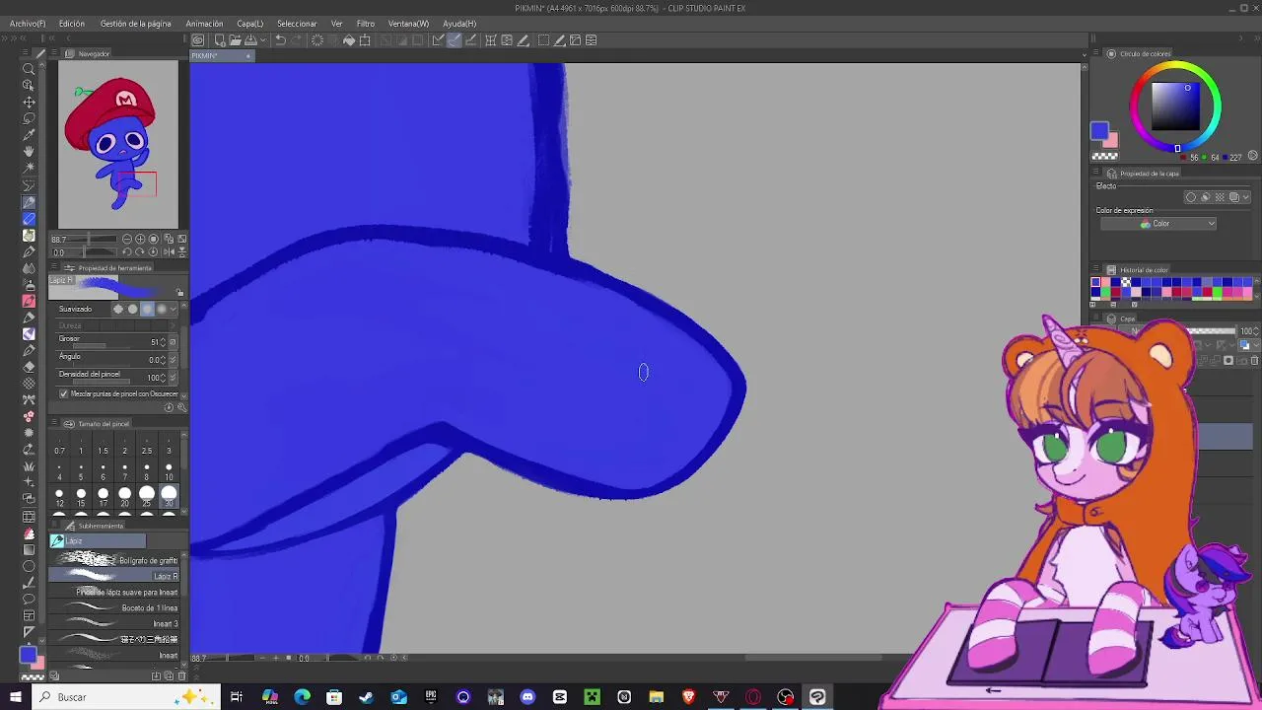
Task: Open the Archivo menu
Action: click(28, 24)
